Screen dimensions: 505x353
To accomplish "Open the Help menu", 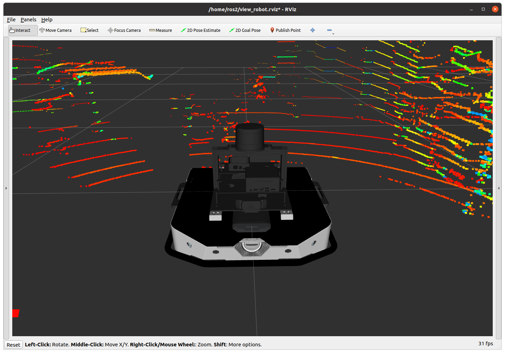I will 47,20.
